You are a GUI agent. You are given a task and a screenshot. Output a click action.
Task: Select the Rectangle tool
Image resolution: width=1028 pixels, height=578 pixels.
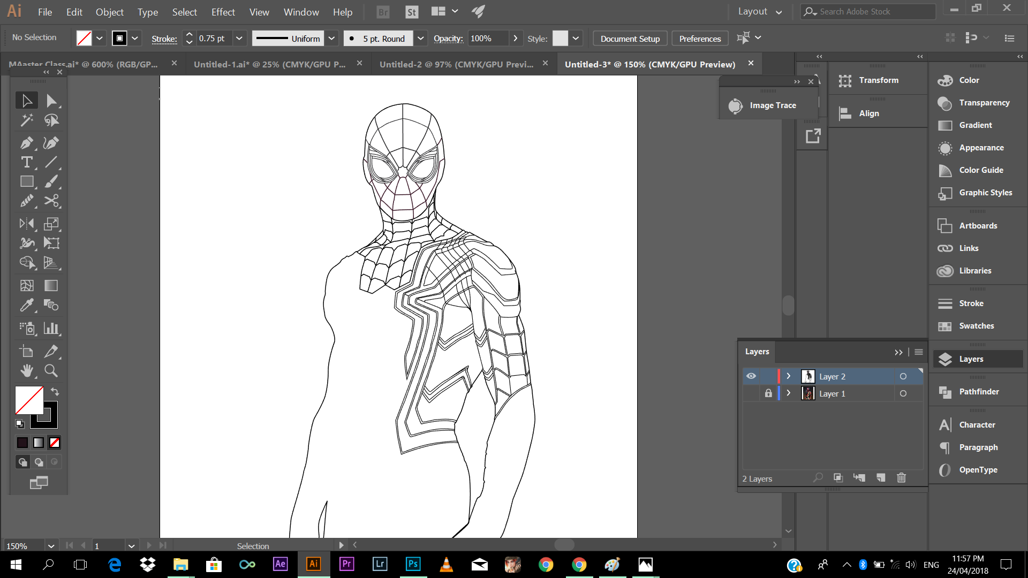coord(27,181)
